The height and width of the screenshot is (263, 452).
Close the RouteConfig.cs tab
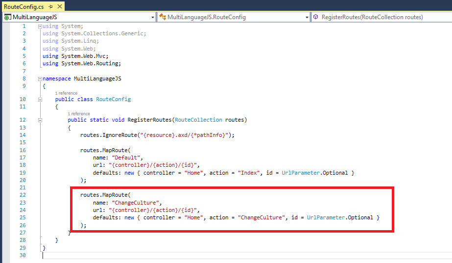[59, 5]
